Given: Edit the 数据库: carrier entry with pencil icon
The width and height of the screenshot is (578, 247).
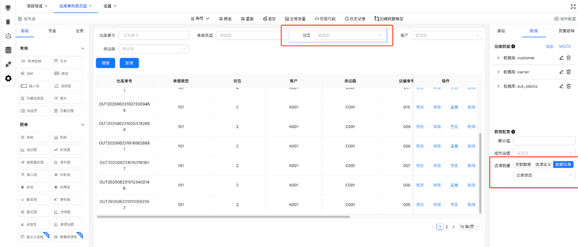Looking at the screenshot, I should (561, 72).
